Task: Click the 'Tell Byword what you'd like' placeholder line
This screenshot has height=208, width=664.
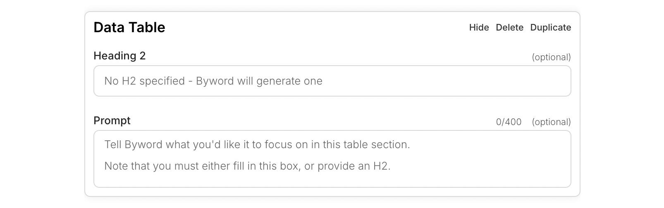Action: pos(257,144)
